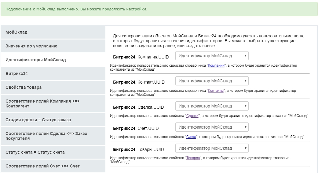Screen dimensions: 318x173
Task: Expand the Компания.UUID dropdown
Action: pyautogui.click(x=212, y=56)
